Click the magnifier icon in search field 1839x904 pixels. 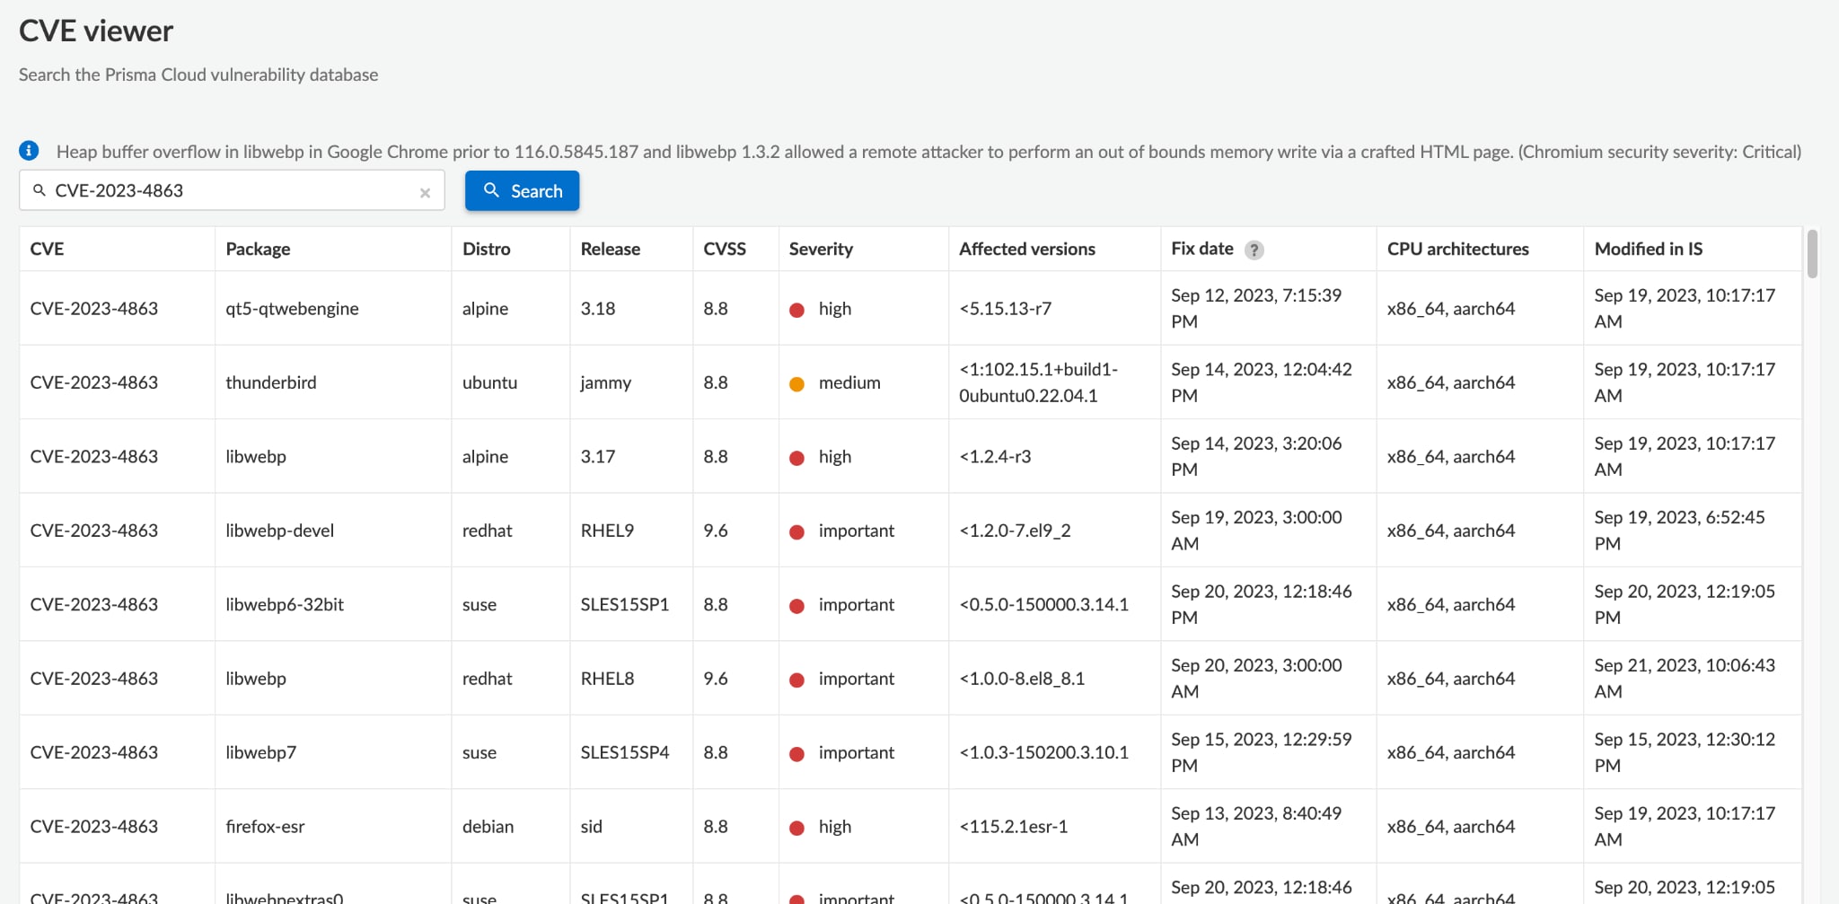tap(40, 190)
